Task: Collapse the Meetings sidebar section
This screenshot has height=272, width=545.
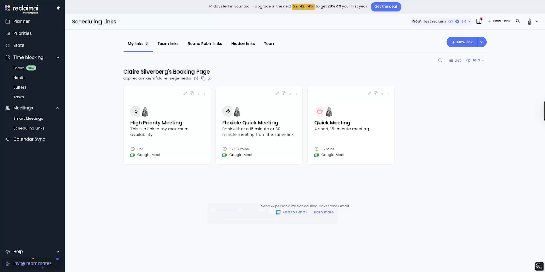Action: point(58,108)
